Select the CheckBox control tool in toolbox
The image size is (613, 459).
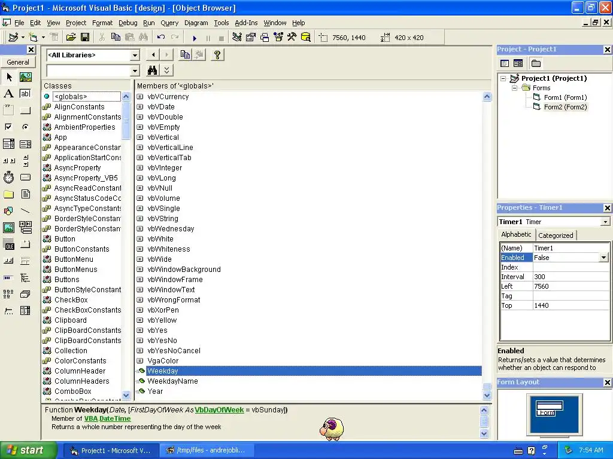(x=8, y=127)
